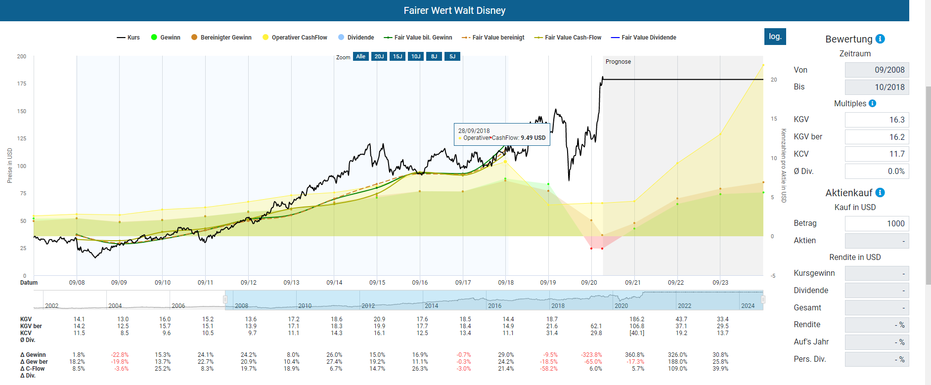Click the Aktienkauf info icon
Screen dimensions: 931x385
pos(880,193)
